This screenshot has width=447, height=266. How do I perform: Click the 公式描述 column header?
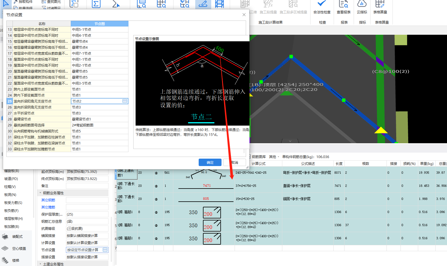click(308, 163)
